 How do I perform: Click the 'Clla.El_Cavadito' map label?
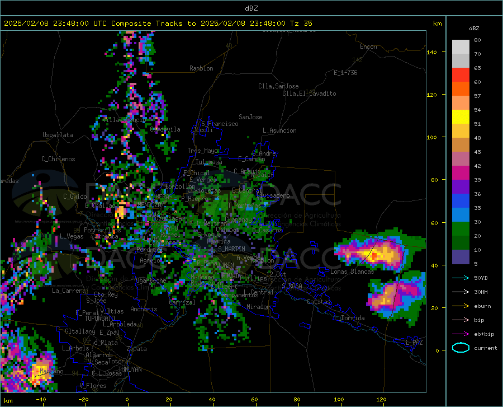(309, 93)
